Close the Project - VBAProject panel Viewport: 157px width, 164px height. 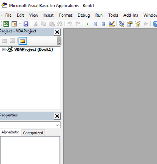[x=57, y=32]
